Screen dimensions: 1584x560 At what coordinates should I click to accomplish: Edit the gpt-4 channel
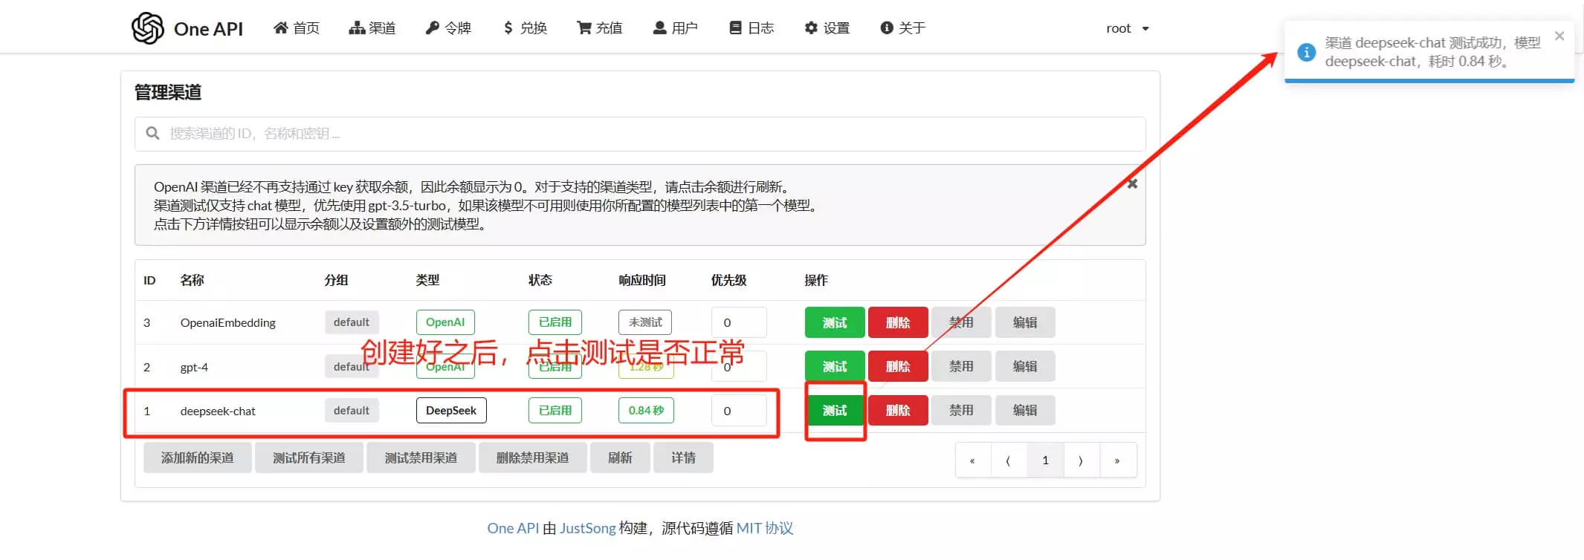[1025, 366]
